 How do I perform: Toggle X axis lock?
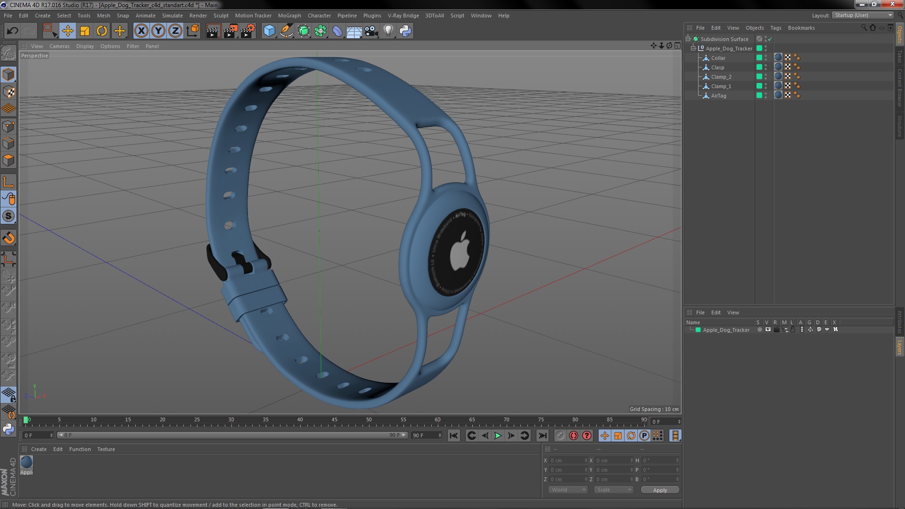click(141, 31)
